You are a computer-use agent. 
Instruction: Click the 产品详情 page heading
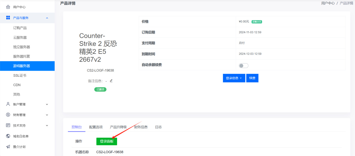pos(68,3)
